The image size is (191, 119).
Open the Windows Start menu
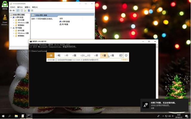point(3,116)
